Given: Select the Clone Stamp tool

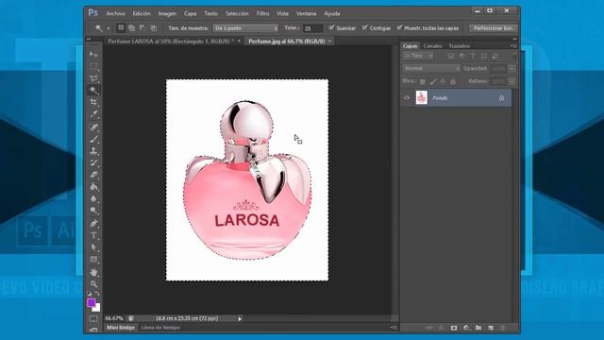Looking at the screenshot, I should [93, 150].
